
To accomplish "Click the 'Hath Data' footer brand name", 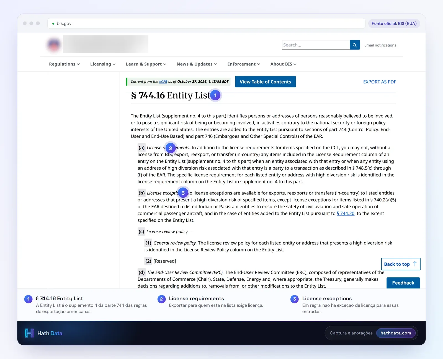I will pyautogui.click(x=50, y=333).
